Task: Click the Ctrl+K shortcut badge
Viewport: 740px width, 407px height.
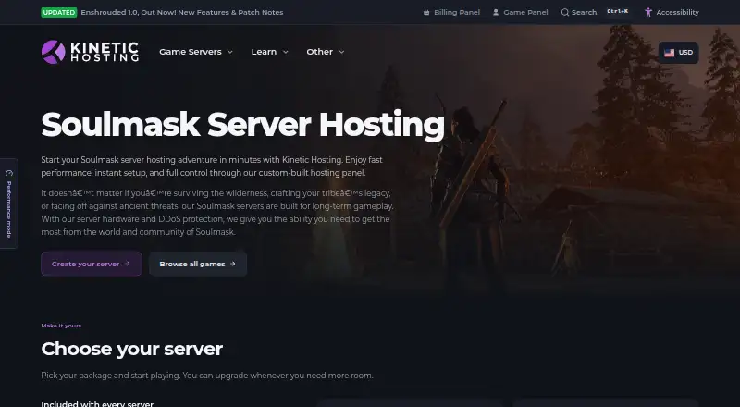Action: click(617, 12)
